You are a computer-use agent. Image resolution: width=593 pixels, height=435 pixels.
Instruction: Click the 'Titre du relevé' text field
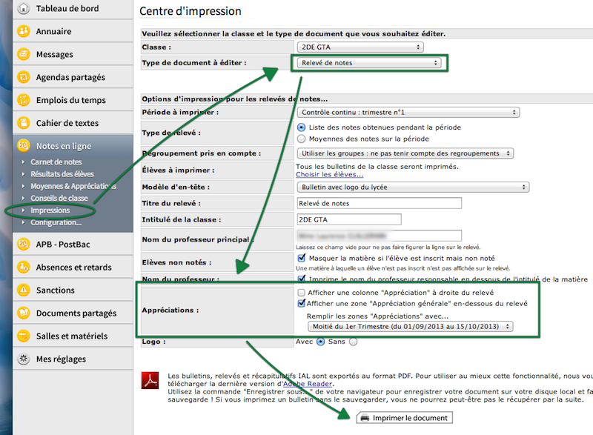click(x=378, y=203)
